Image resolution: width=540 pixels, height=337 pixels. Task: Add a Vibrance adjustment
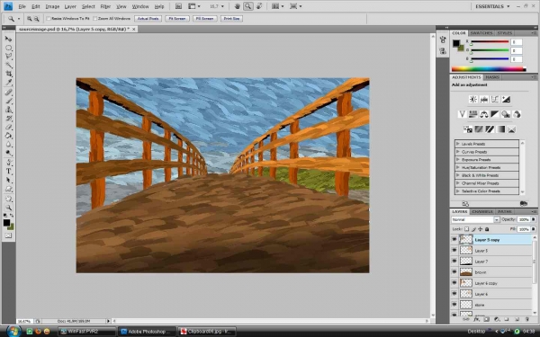[462, 114]
